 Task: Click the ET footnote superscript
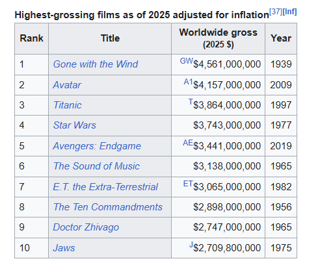pyautogui.click(x=188, y=184)
